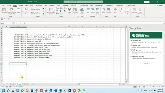Open Word from taskbar

(55, 90)
